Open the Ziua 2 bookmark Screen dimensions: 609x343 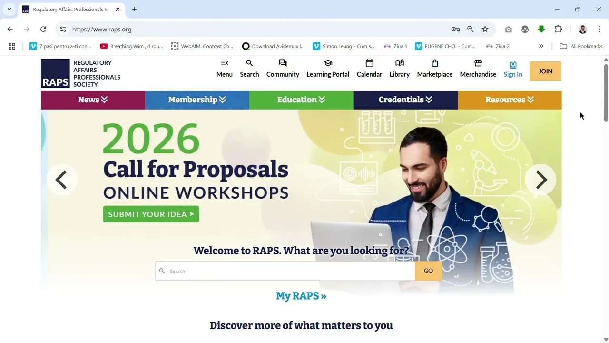[498, 46]
